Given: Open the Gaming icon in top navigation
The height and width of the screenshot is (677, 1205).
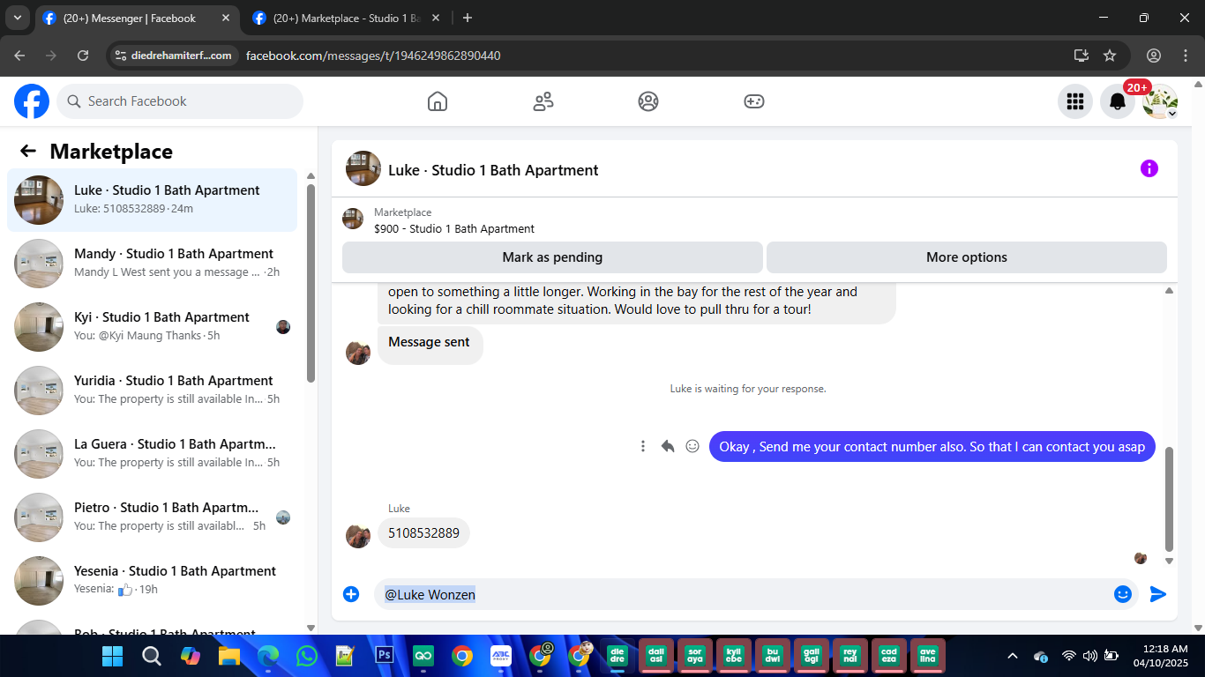Looking at the screenshot, I should [753, 101].
